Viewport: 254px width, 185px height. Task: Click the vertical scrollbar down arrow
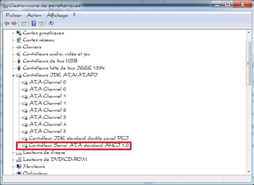249,171
